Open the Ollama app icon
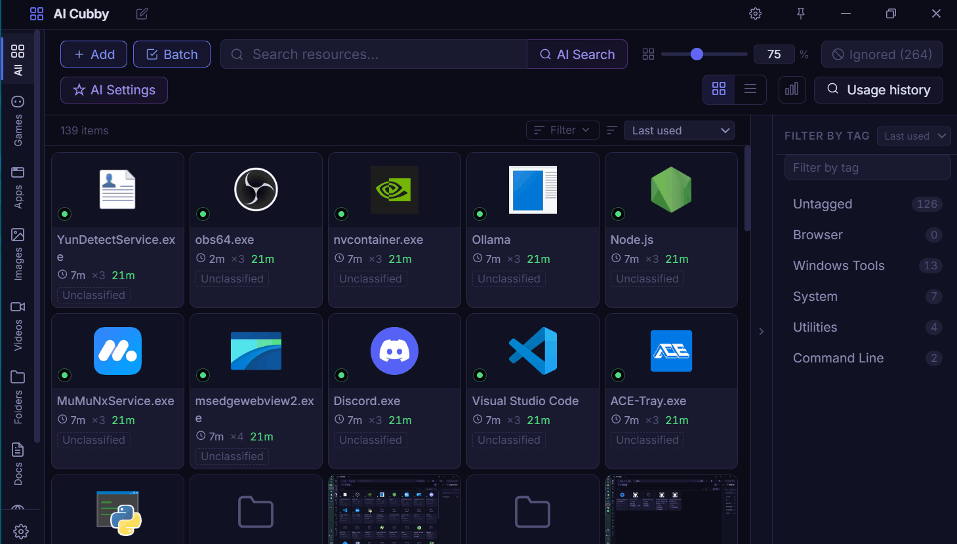Image resolution: width=957 pixels, height=544 pixels. click(533, 189)
